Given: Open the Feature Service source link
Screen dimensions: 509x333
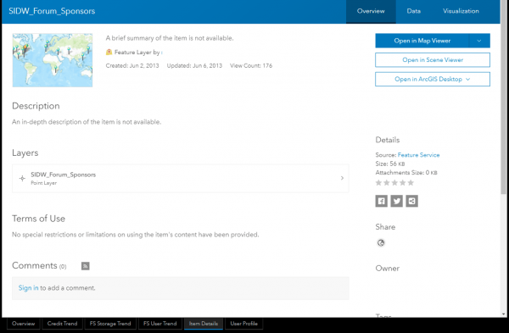Looking at the screenshot, I should pos(418,155).
